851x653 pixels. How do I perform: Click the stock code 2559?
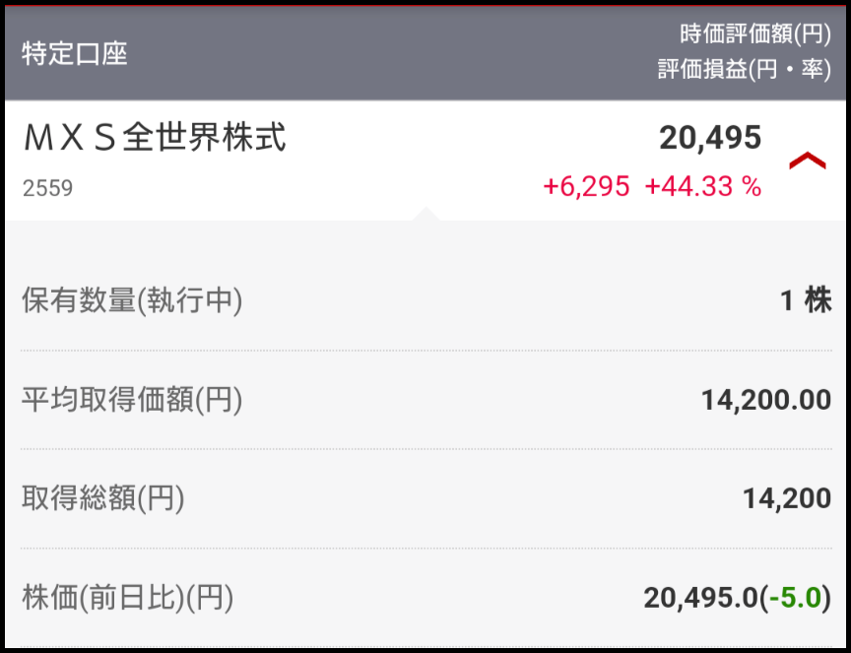tap(47, 188)
